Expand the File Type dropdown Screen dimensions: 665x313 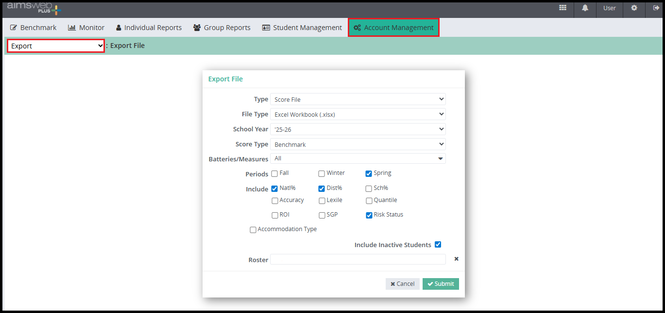click(358, 114)
